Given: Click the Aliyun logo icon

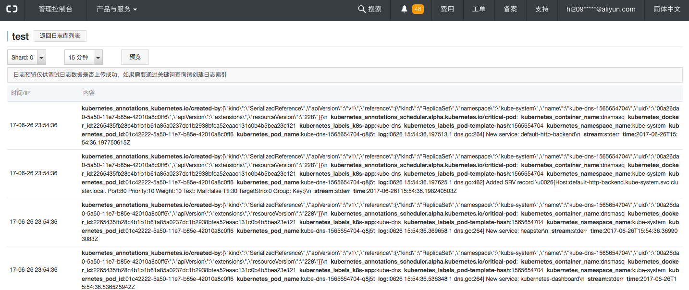Looking at the screenshot, I should pos(12,9).
